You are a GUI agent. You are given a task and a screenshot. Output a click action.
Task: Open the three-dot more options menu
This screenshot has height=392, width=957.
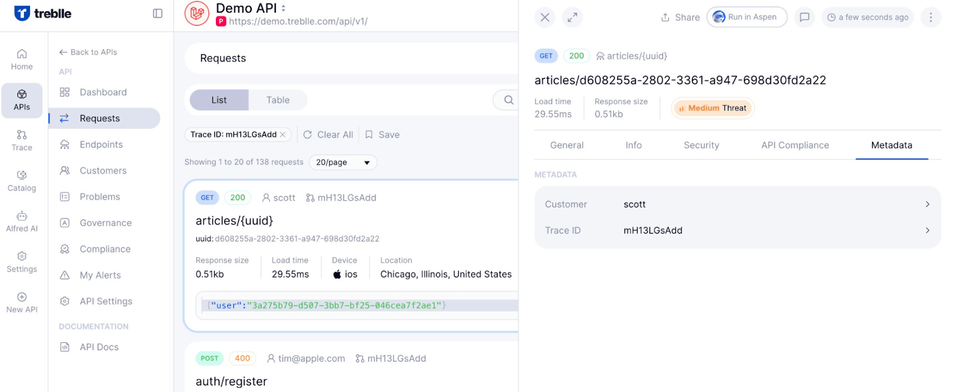coord(931,17)
